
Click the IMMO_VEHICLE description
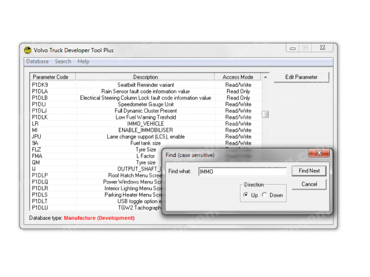(x=146, y=124)
